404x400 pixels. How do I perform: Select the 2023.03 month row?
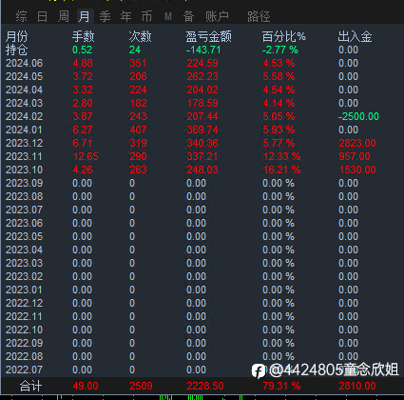24,263
